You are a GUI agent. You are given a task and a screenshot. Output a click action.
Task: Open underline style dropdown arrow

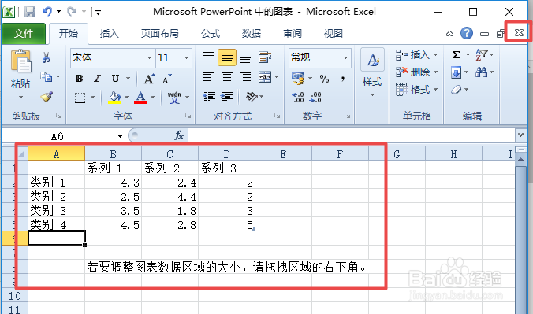[x=129, y=79]
